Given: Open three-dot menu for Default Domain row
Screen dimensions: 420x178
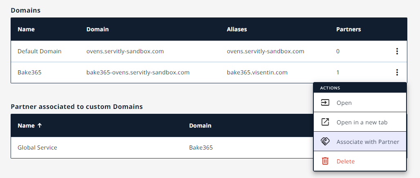Looking at the screenshot, I should click(397, 51).
